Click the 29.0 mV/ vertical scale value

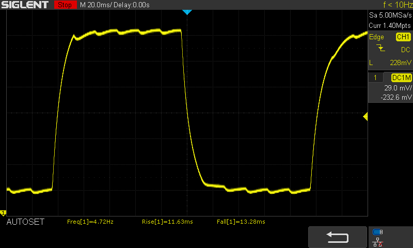coord(398,88)
